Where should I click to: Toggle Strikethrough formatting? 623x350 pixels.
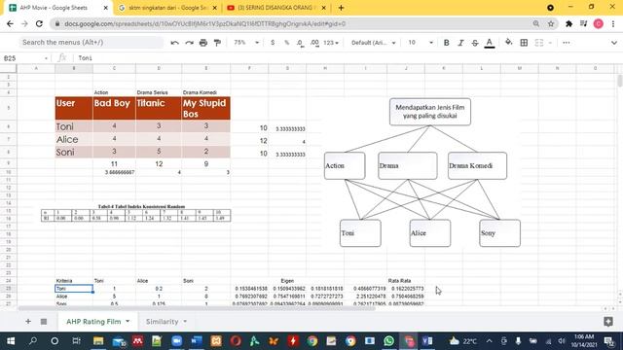(x=475, y=43)
